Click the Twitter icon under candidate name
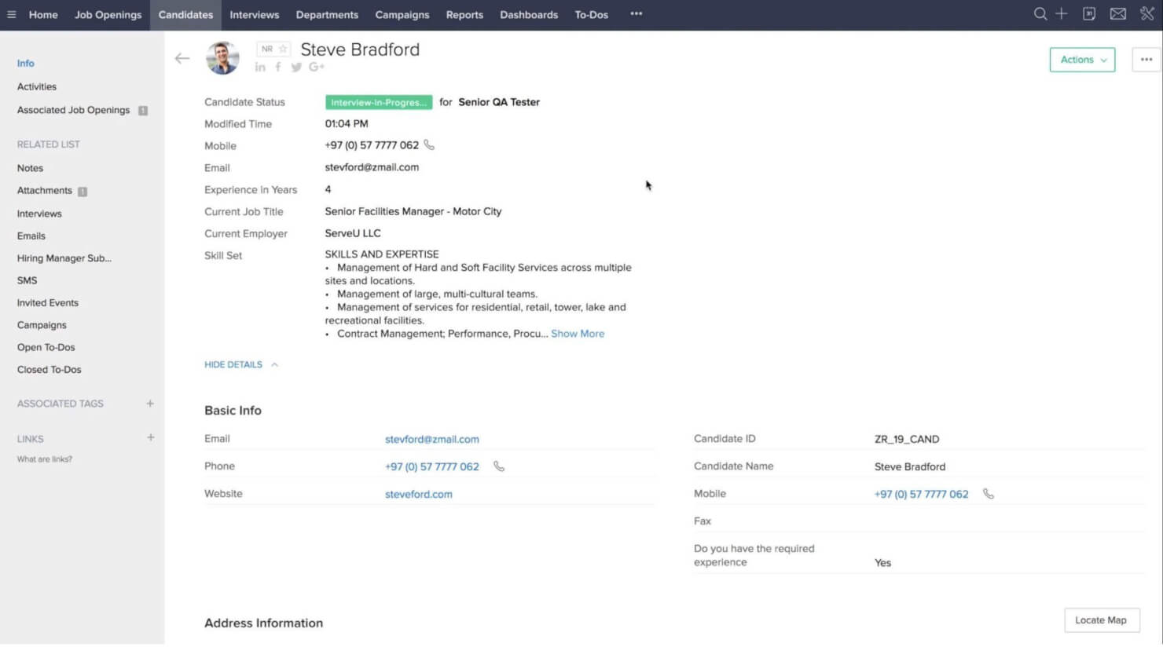The height and width of the screenshot is (647, 1163). (x=296, y=67)
